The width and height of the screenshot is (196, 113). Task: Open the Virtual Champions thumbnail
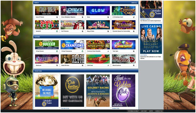coord(72,45)
